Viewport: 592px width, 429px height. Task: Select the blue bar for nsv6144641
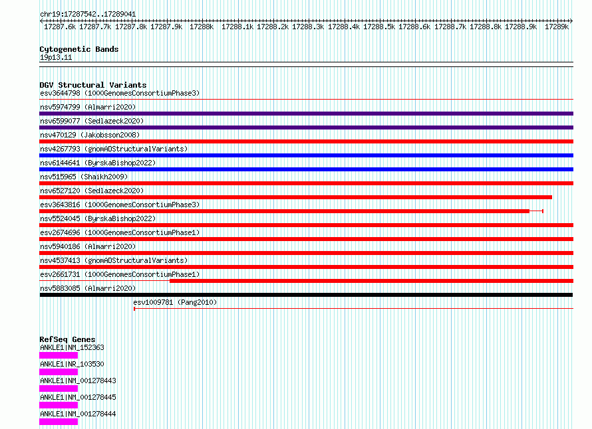pyautogui.click(x=306, y=169)
